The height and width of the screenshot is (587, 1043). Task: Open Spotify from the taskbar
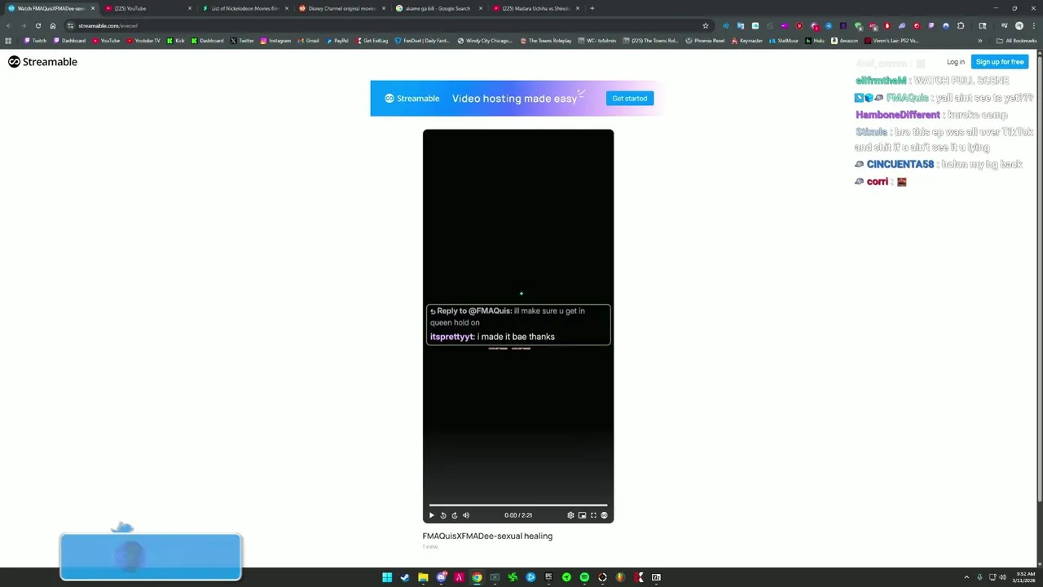pos(584,577)
